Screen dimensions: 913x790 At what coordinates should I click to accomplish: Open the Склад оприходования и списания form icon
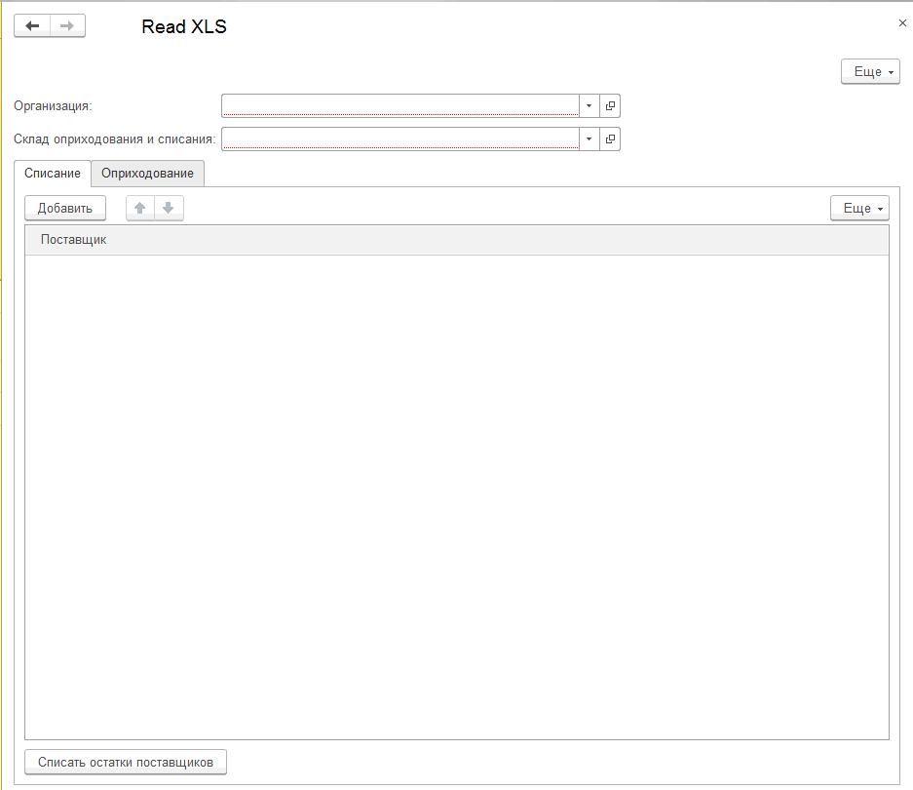tap(610, 139)
